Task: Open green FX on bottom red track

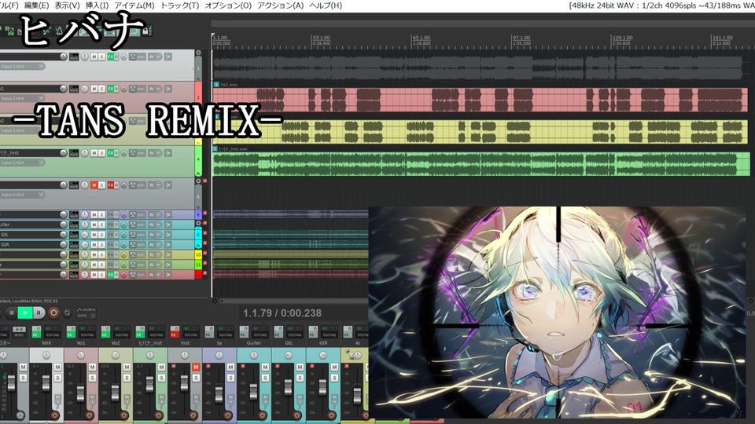Action: coord(111,275)
